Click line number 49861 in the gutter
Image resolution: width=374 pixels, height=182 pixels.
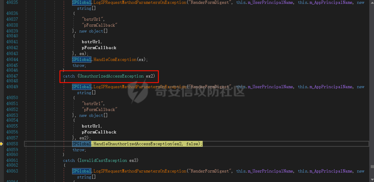tap(12, 160)
